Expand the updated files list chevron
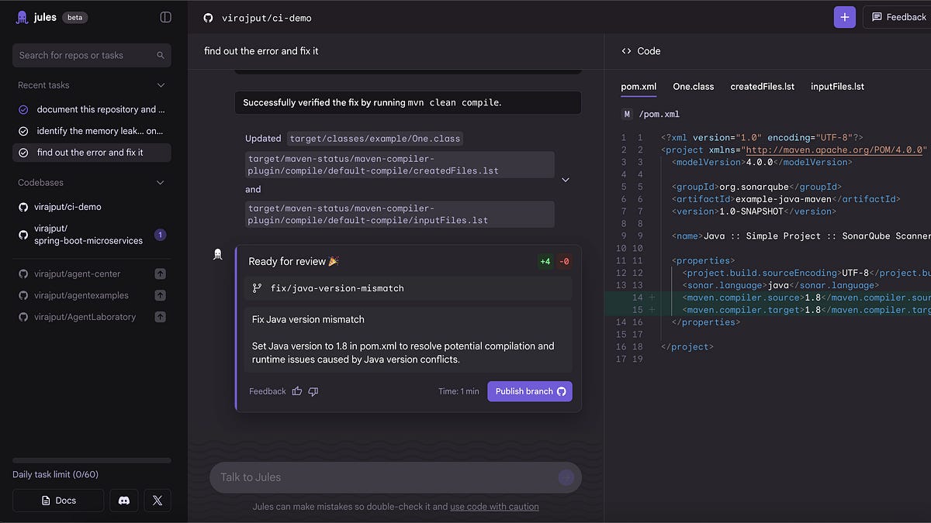 [566, 180]
